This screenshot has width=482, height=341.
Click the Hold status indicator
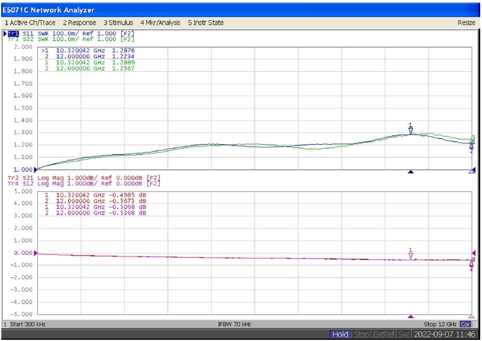tap(340, 334)
